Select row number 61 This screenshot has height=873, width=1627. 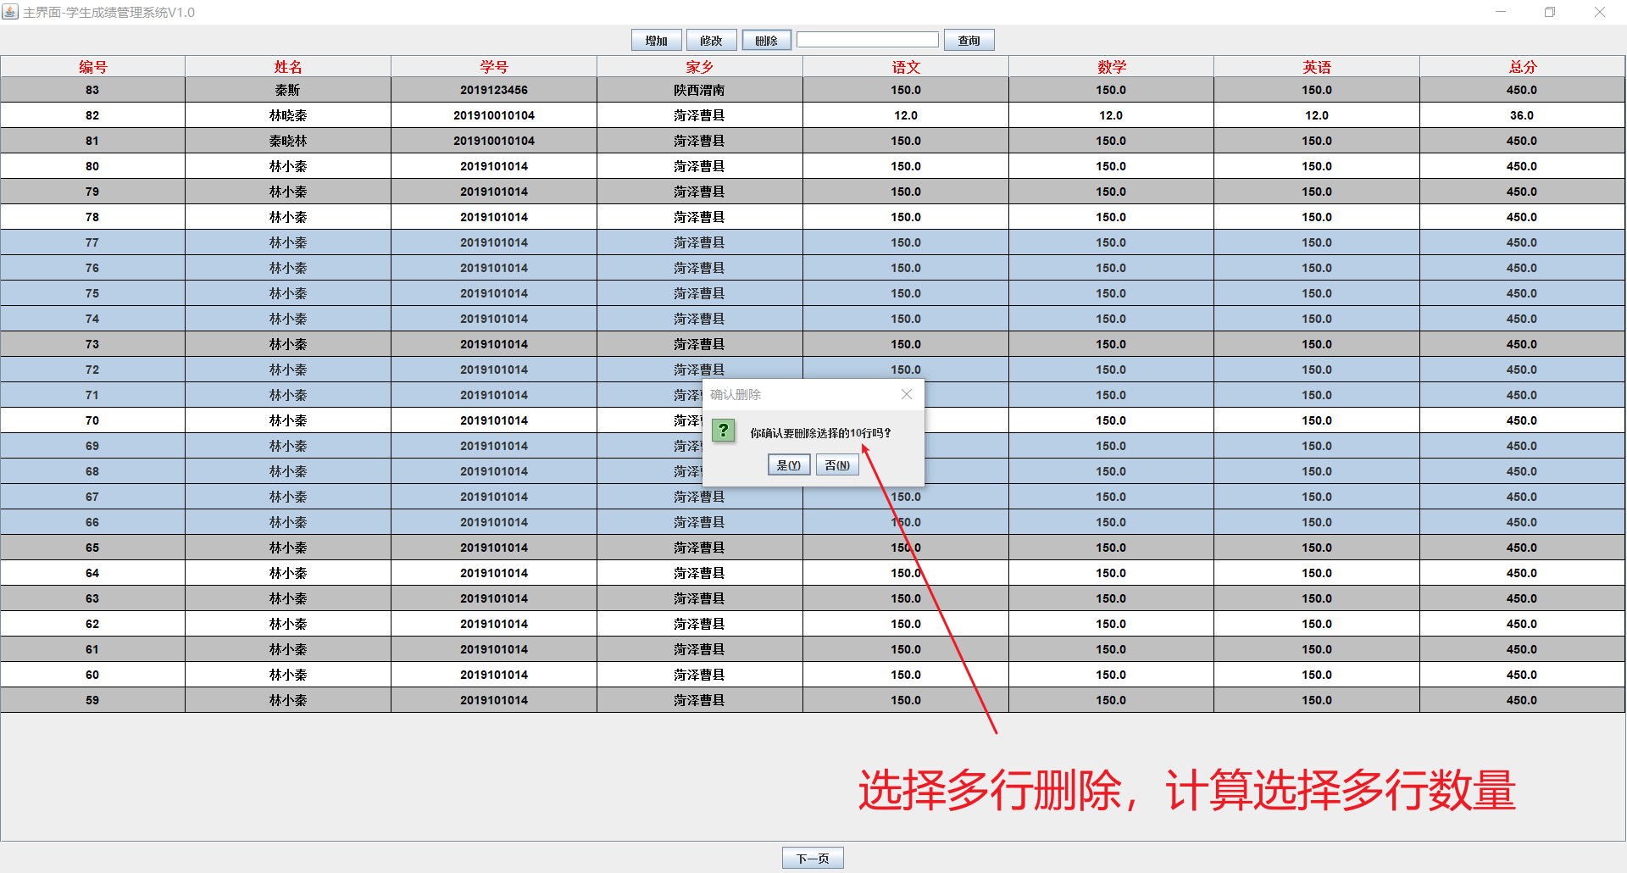(92, 649)
